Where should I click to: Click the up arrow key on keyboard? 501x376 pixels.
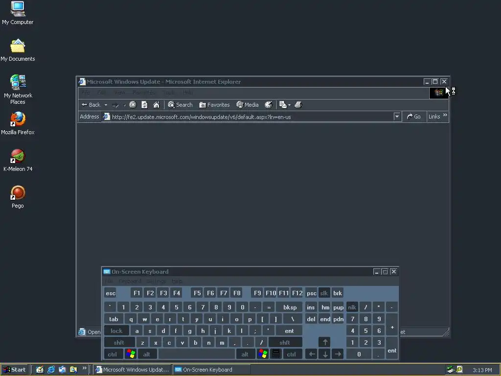click(325, 342)
